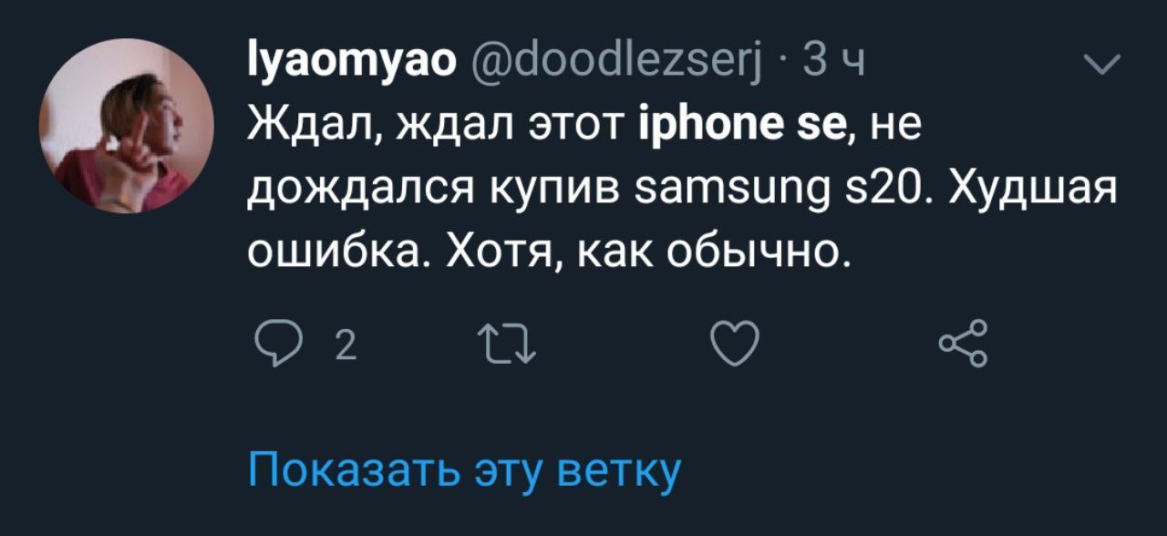This screenshot has width=1167, height=536.
Task: Click the word ветку in the thread link
Action: click(619, 471)
